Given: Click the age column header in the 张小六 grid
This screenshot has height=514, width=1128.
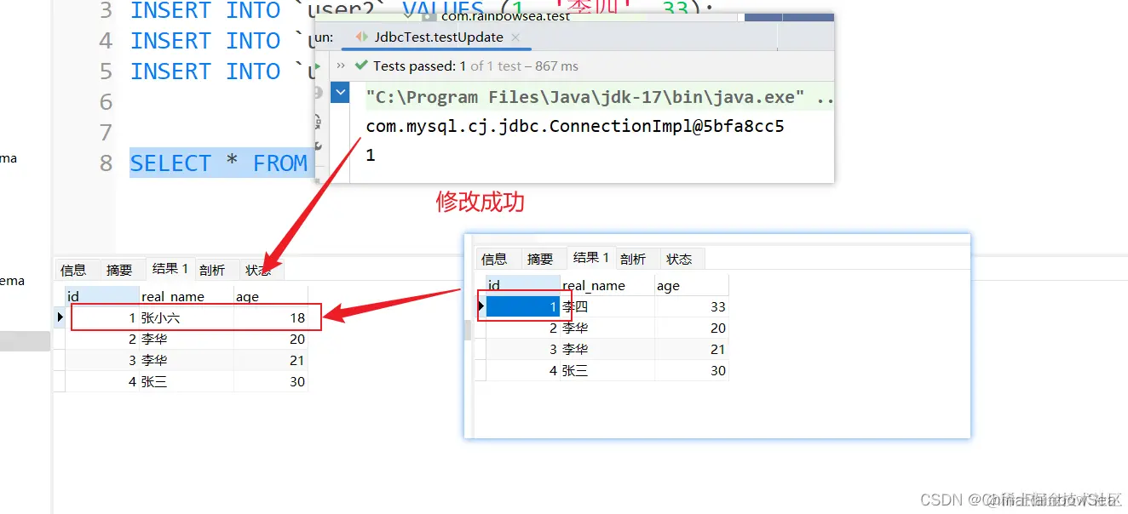Looking at the screenshot, I should 271,296.
